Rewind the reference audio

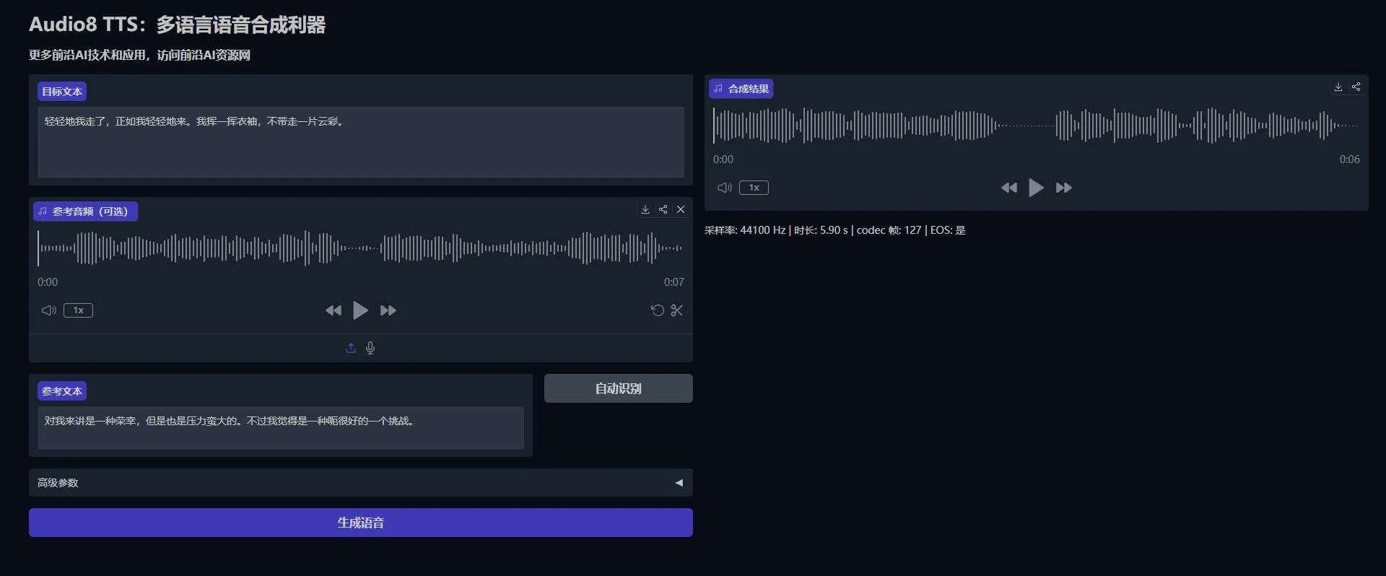pyautogui.click(x=333, y=310)
